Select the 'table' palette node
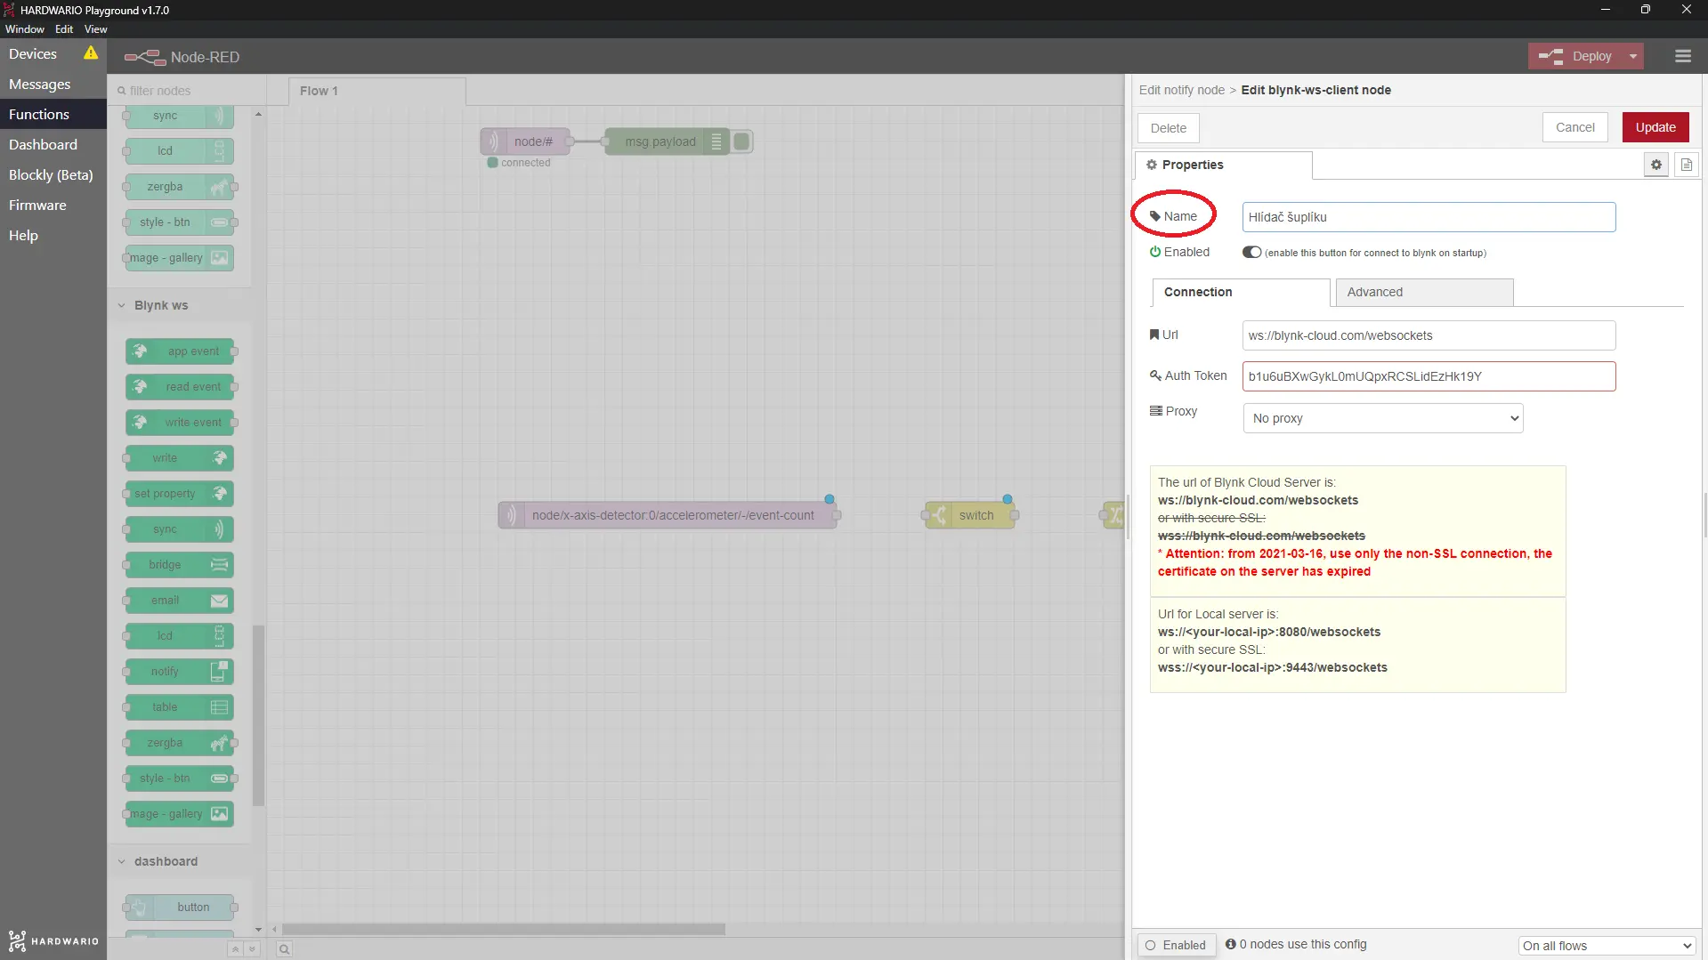The width and height of the screenshot is (1708, 960). 180,707
